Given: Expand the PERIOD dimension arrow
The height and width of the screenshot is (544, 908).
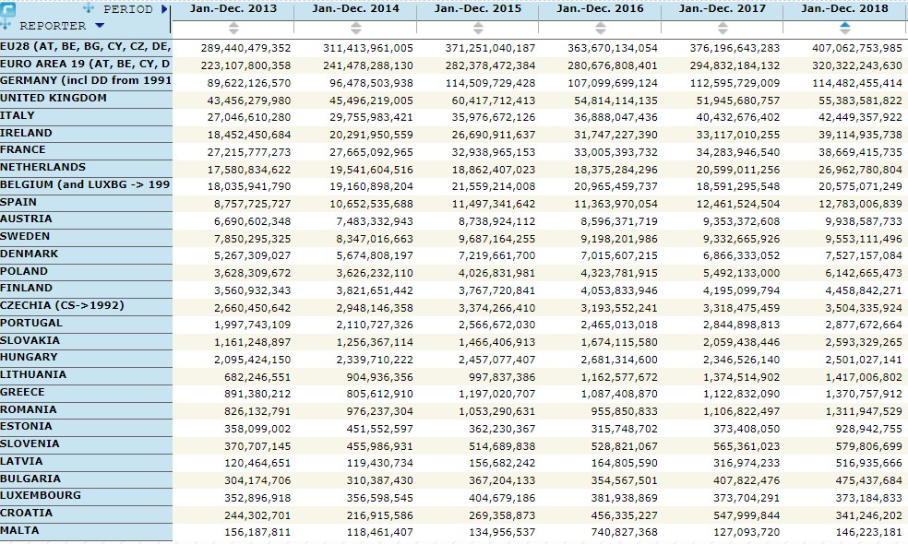Looking at the screenshot, I should point(165,9).
